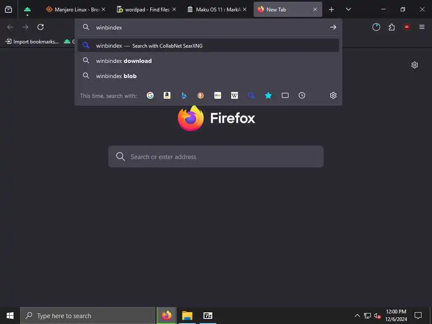The image size is (432, 324).
Task: Personalize new tab via gear icon
Action: pos(415,65)
